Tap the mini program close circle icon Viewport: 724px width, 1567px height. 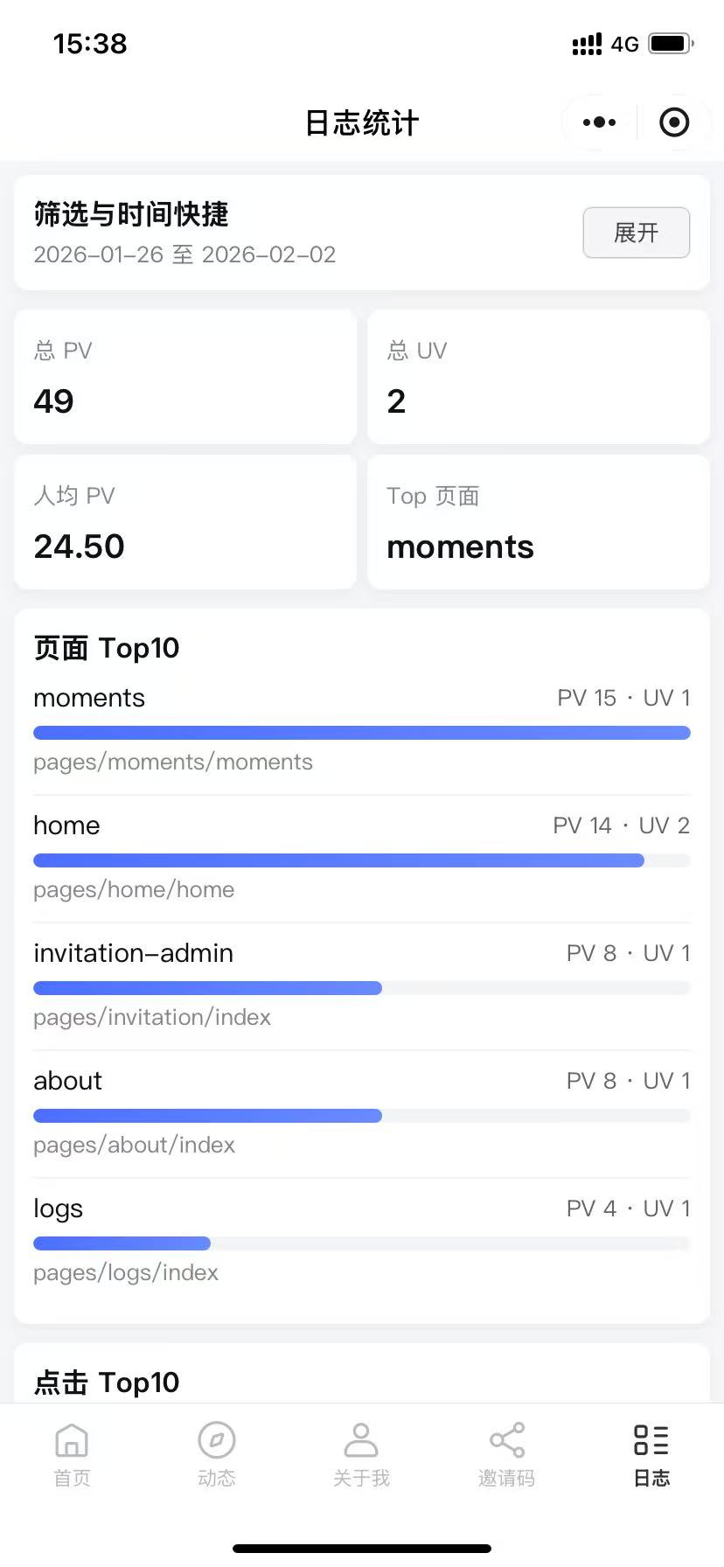674,122
